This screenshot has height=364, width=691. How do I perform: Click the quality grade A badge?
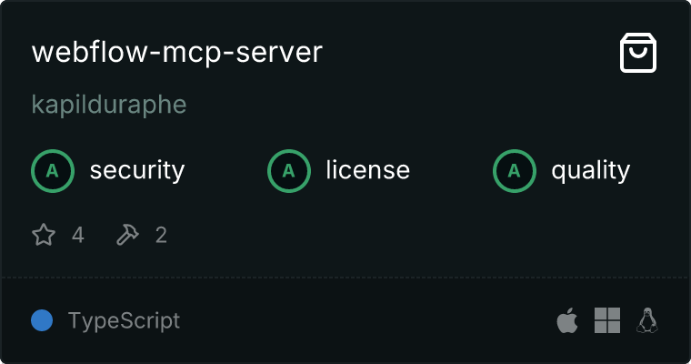514,170
